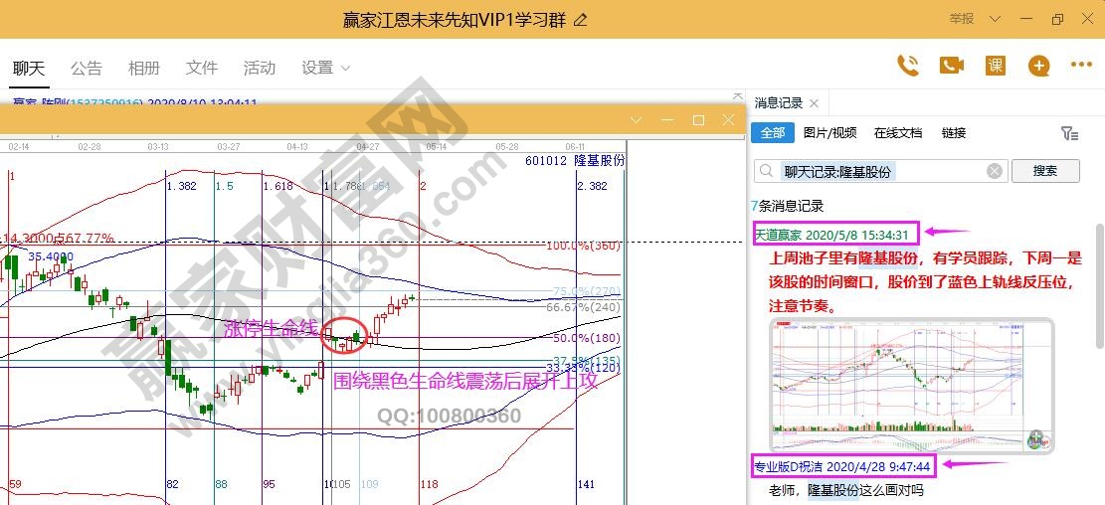1105x505 pixels.
Task: Clear the search box with X icon
Action: (x=994, y=171)
